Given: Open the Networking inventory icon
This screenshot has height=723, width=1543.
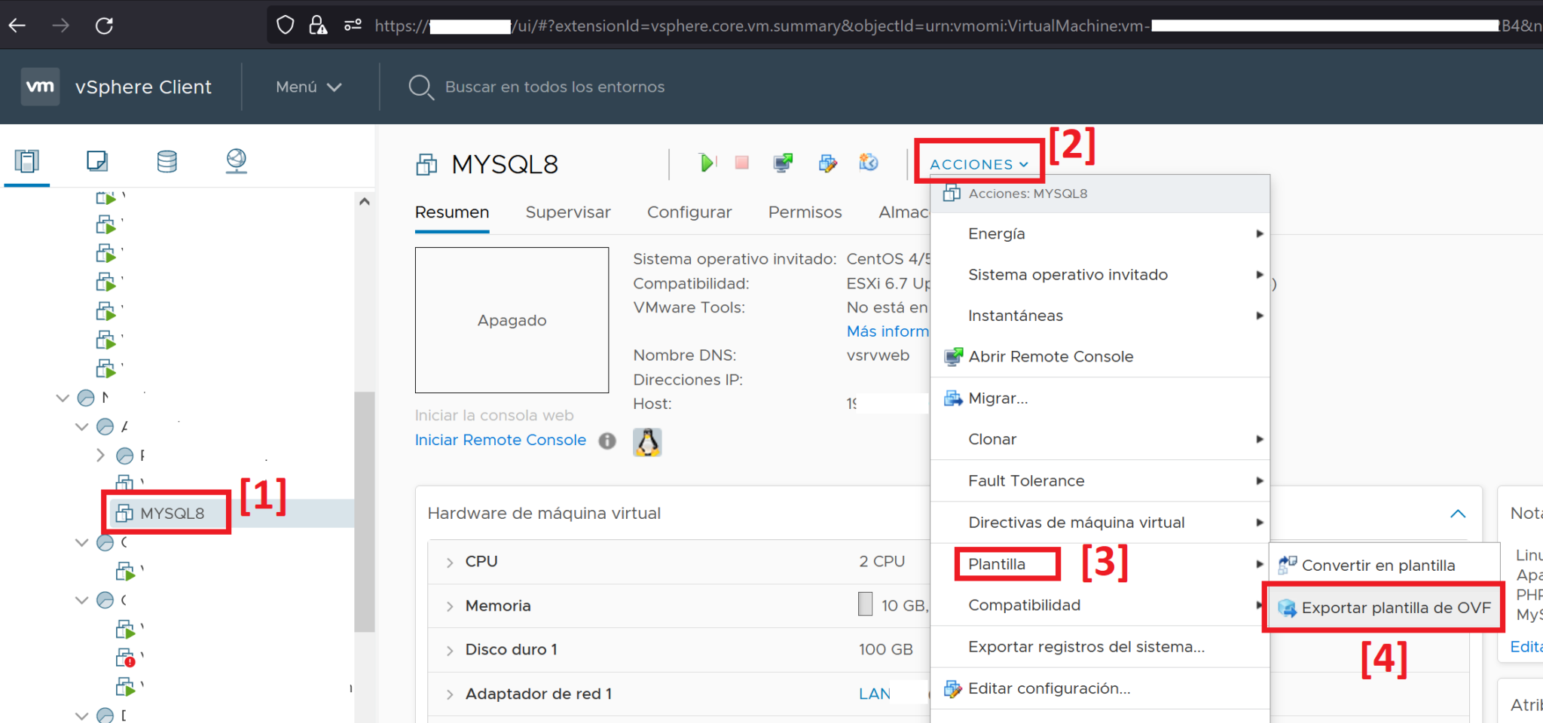Looking at the screenshot, I should coord(237,160).
